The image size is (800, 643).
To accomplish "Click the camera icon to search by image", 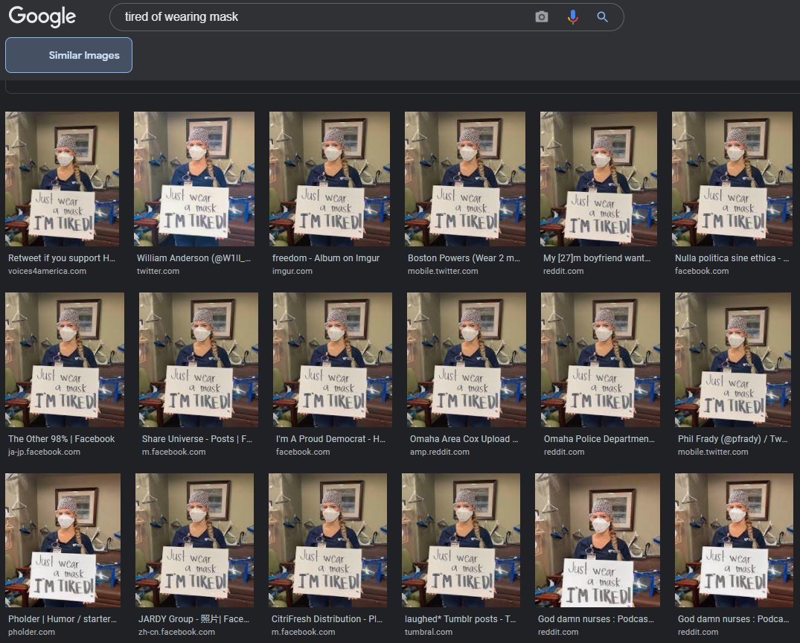I will click(541, 16).
